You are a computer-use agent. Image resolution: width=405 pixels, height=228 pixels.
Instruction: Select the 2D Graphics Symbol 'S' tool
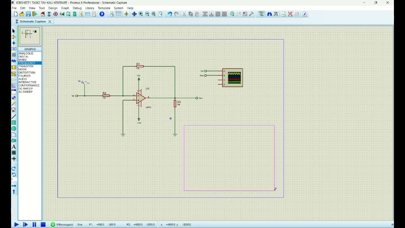coord(14,153)
